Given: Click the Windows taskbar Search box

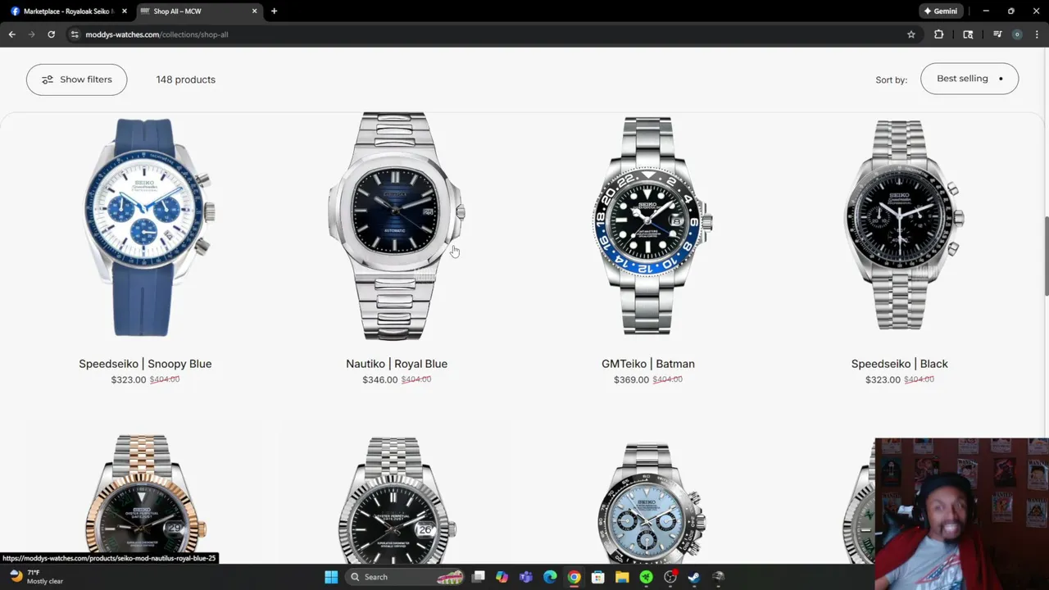Looking at the screenshot, I should [x=405, y=577].
